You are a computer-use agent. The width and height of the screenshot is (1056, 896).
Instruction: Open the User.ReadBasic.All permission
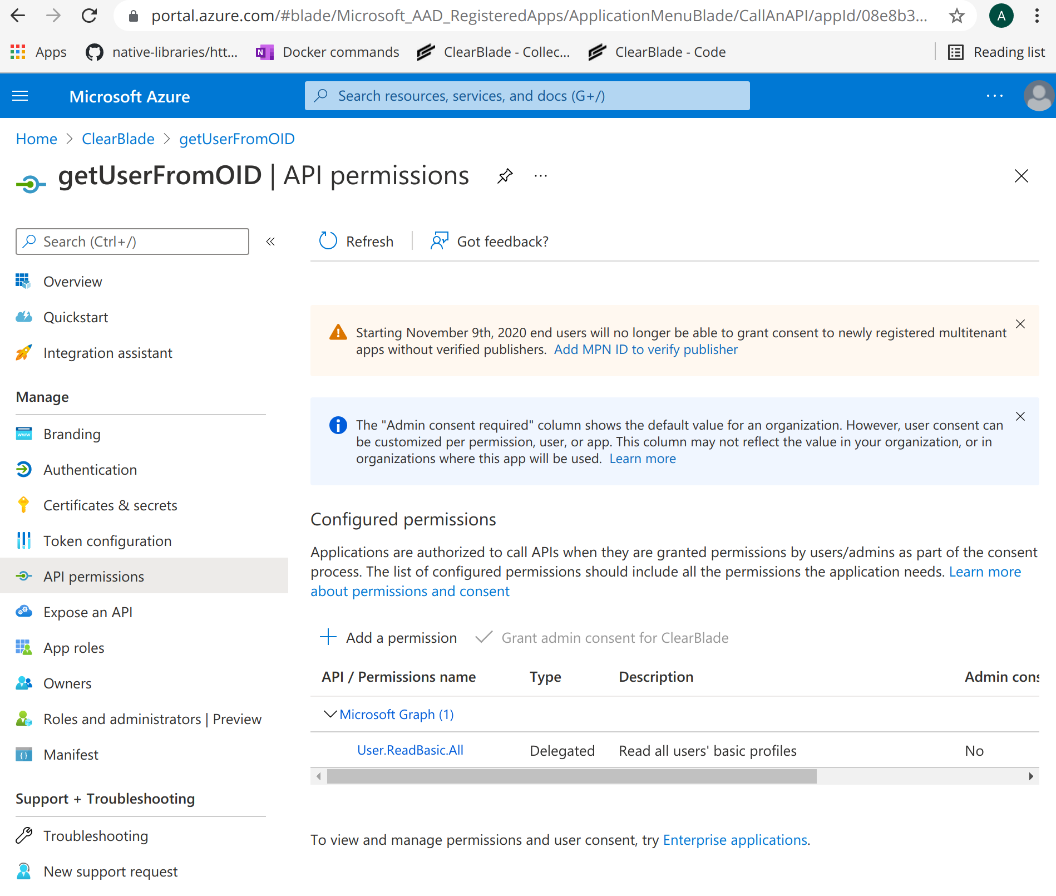(x=410, y=750)
